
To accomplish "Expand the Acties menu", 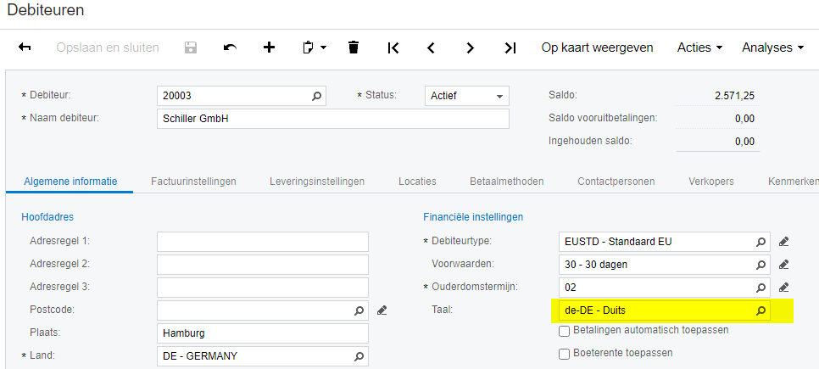I will point(699,48).
